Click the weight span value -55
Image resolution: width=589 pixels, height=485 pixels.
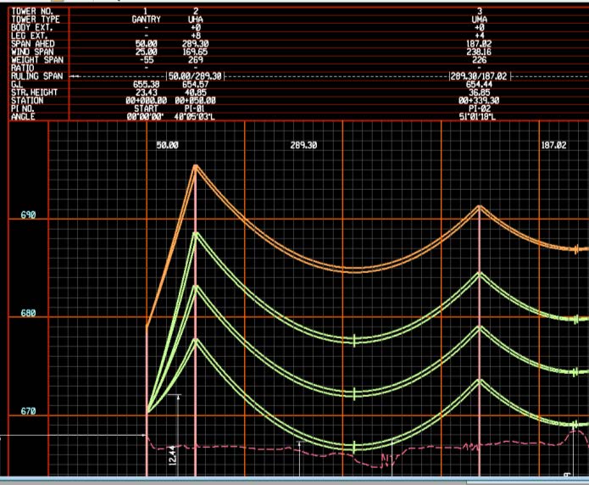click(x=146, y=59)
